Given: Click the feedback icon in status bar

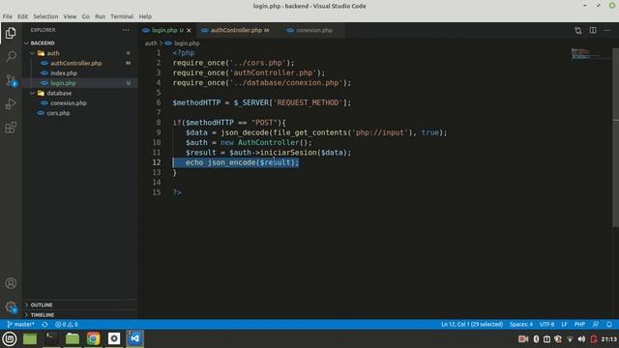Looking at the screenshot, I should 596,325.
